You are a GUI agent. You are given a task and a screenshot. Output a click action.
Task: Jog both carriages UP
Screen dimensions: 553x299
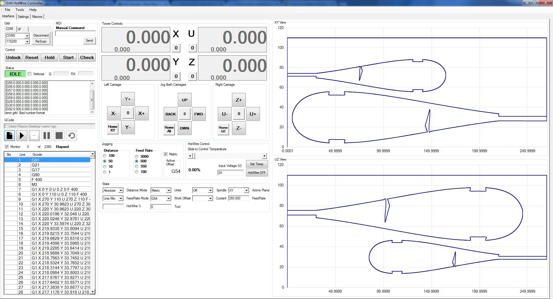pos(184,100)
